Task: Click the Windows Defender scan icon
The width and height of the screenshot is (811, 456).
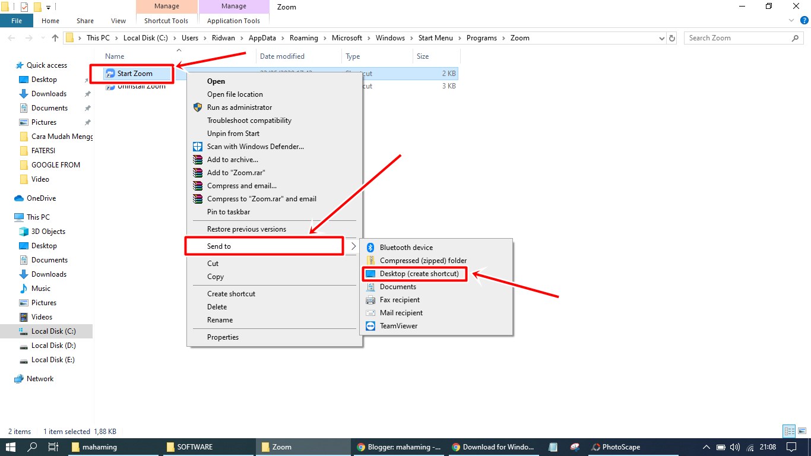Action: click(198, 147)
